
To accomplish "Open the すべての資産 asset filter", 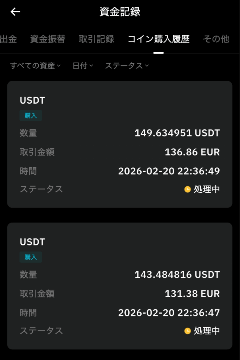I will coord(35,65).
